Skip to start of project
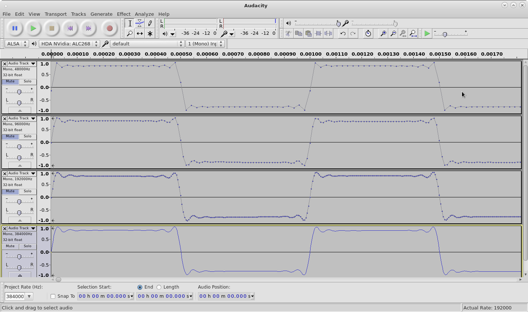Image resolution: width=528 pixels, height=312 pixels. pos(70,28)
